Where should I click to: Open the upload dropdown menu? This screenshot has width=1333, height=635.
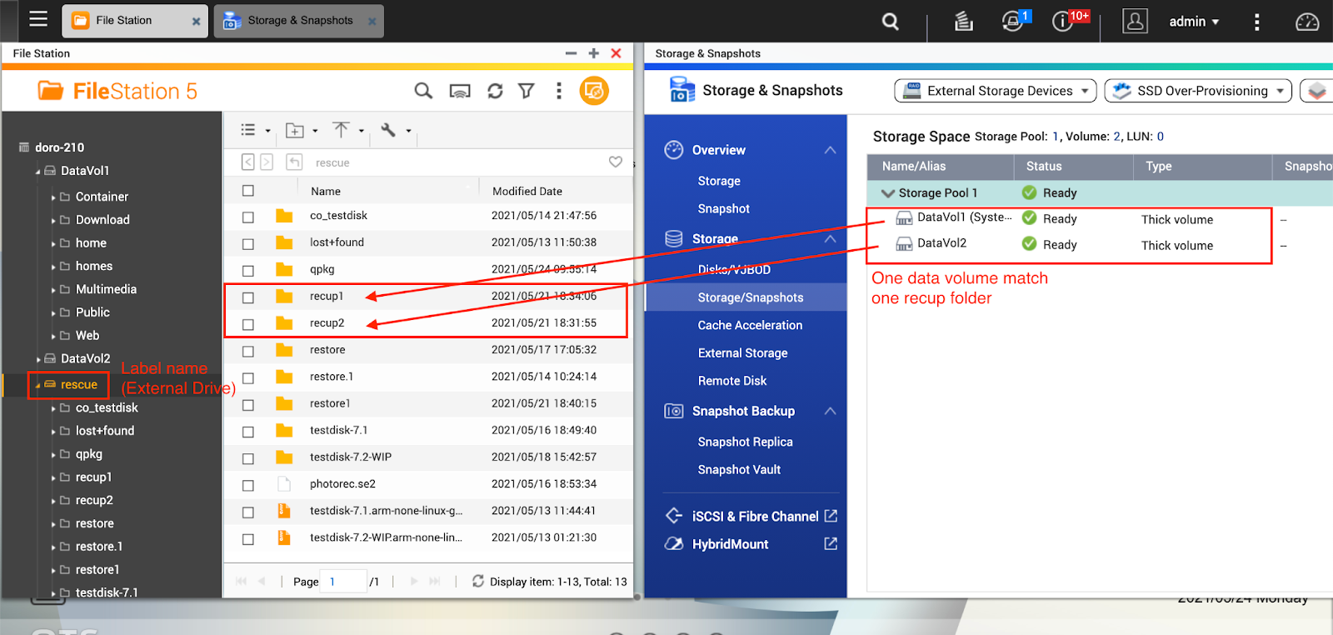(348, 130)
